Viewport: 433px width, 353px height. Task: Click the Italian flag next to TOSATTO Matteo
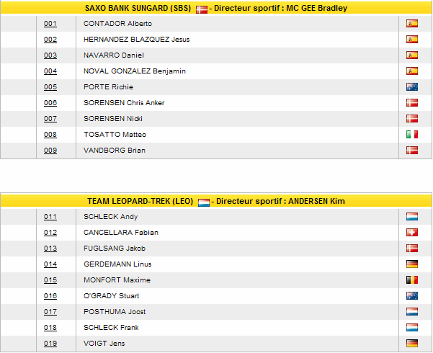412,135
